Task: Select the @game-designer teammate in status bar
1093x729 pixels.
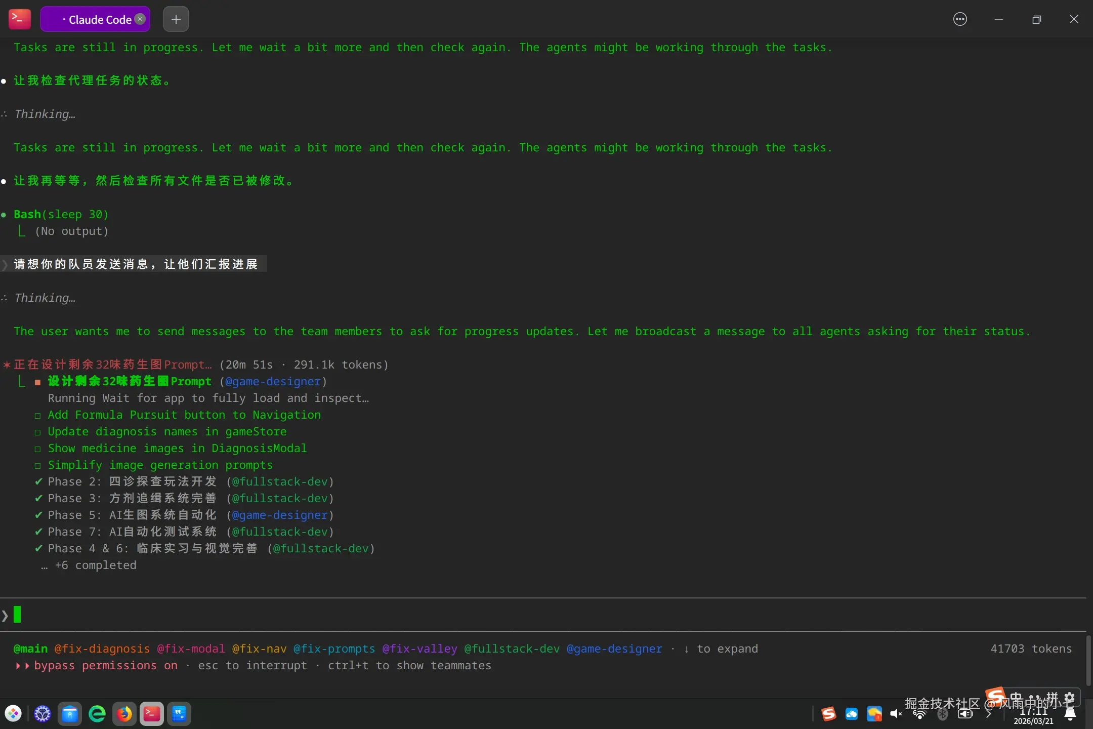Action: [x=614, y=649]
